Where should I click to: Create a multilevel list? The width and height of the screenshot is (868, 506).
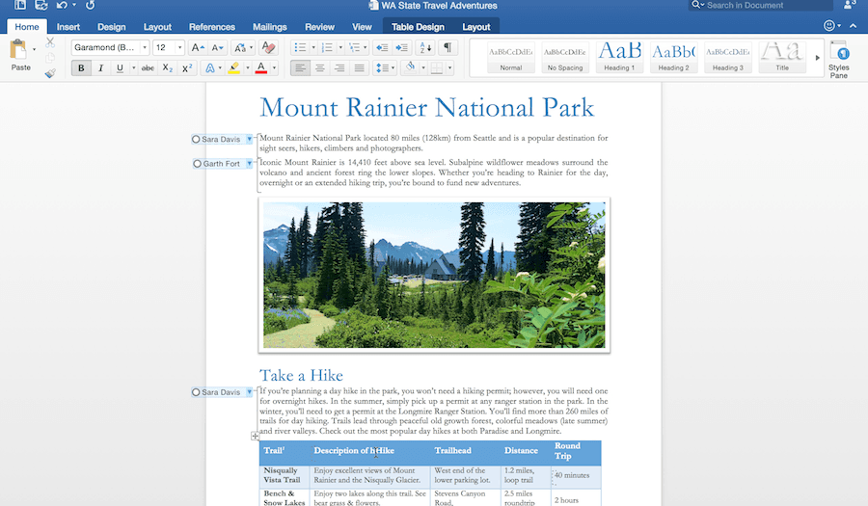coord(354,47)
